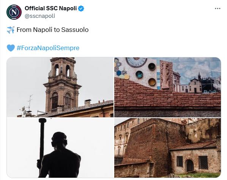Open the statue silhouette photo

pos(60,148)
